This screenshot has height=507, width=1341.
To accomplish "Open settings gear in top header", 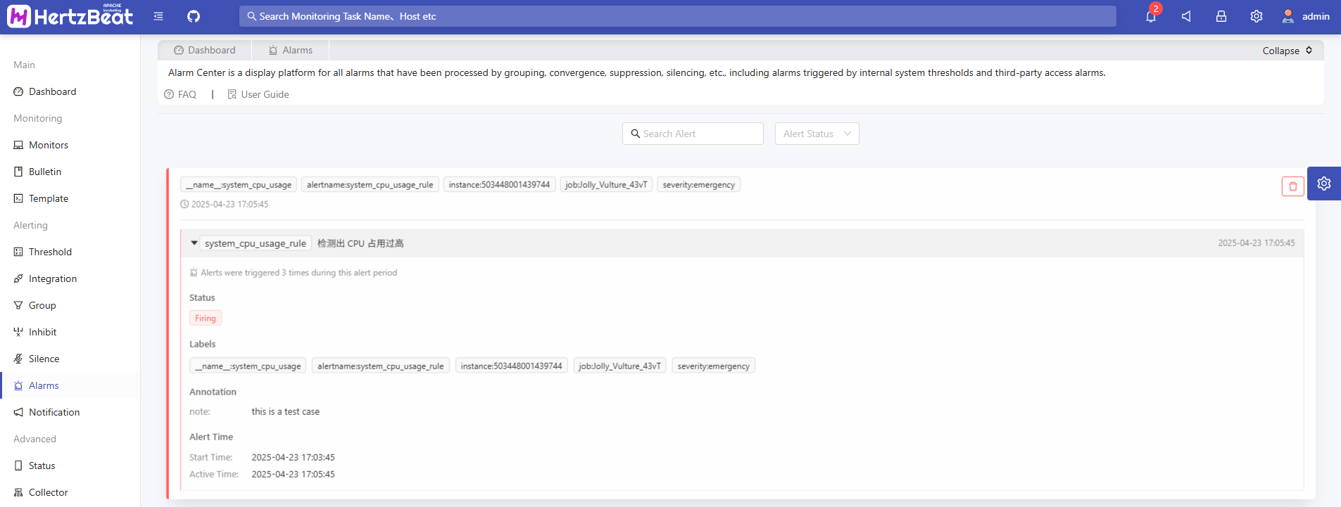I will coord(1257,16).
